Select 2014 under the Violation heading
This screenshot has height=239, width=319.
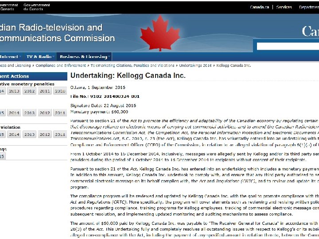pyautogui.click(x=14, y=135)
